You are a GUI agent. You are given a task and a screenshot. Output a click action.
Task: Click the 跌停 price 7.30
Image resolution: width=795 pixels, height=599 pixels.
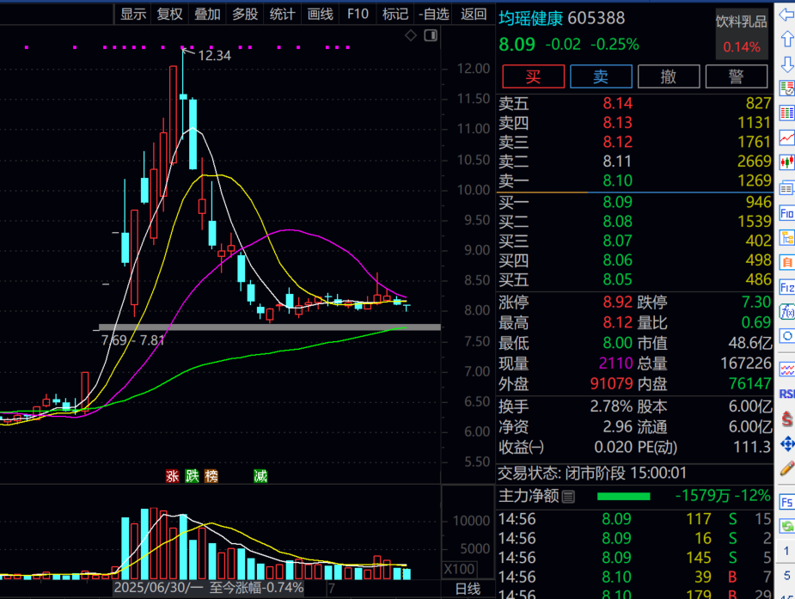click(756, 303)
